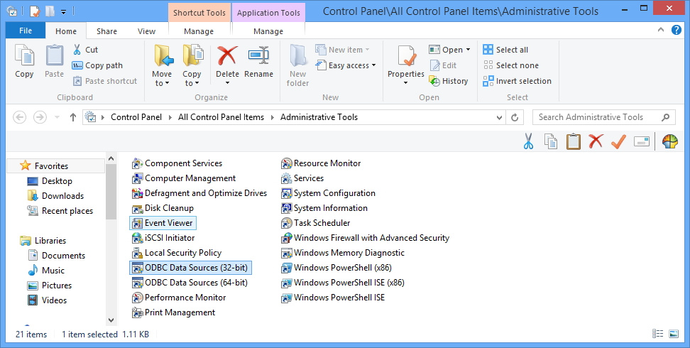Open the File menu tab
Screen dimensions: 690x348
(x=26, y=31)
